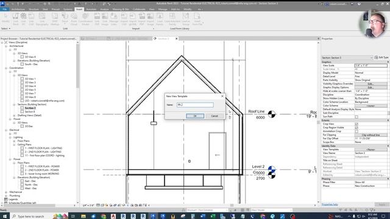Viewport: 390px width, 219px height.
Task: Click the Level 2 level head symbol
Action: point(272,170)
